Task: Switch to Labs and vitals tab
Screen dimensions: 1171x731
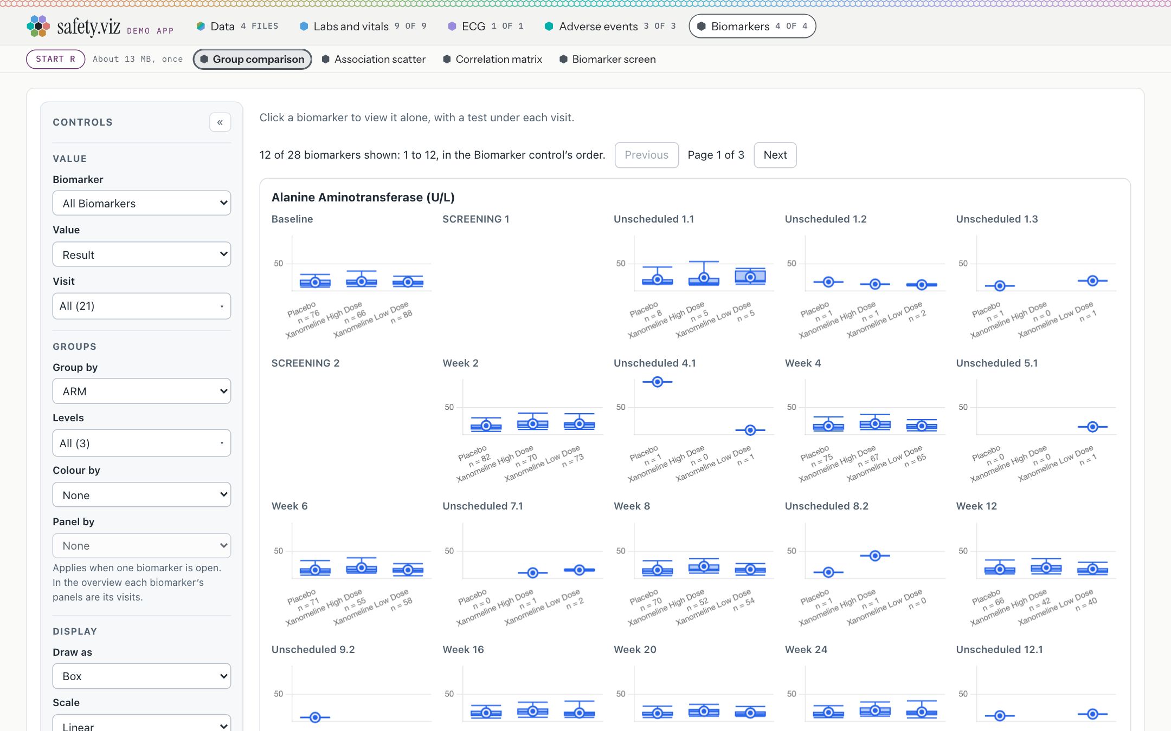Action: (363, 26)
